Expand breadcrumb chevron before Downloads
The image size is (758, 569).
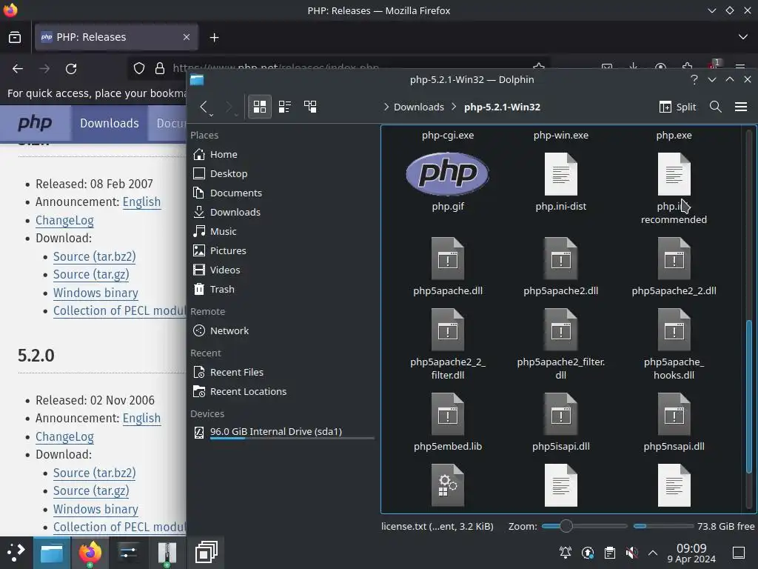pyautogui.click(x=386, y=107)
